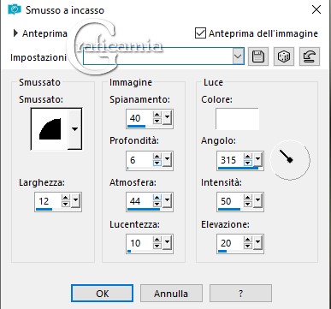
Task: Increase the Larghezza value with up arrow
Action: point(66,198)
